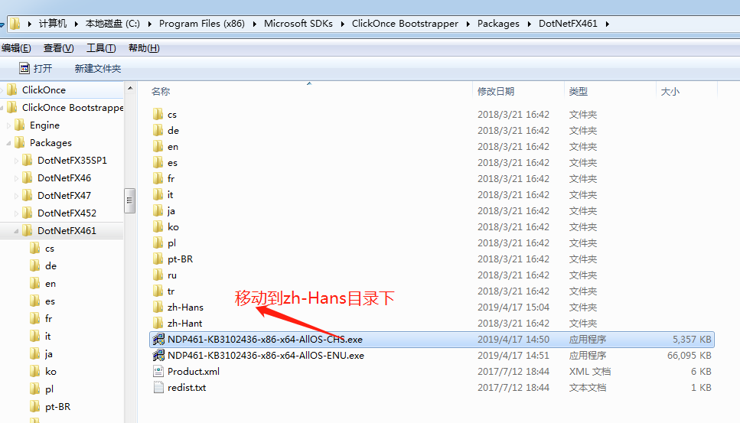740x423 pixels.
Task: Select the Product.xml file icon
Action: click(158, 372)
